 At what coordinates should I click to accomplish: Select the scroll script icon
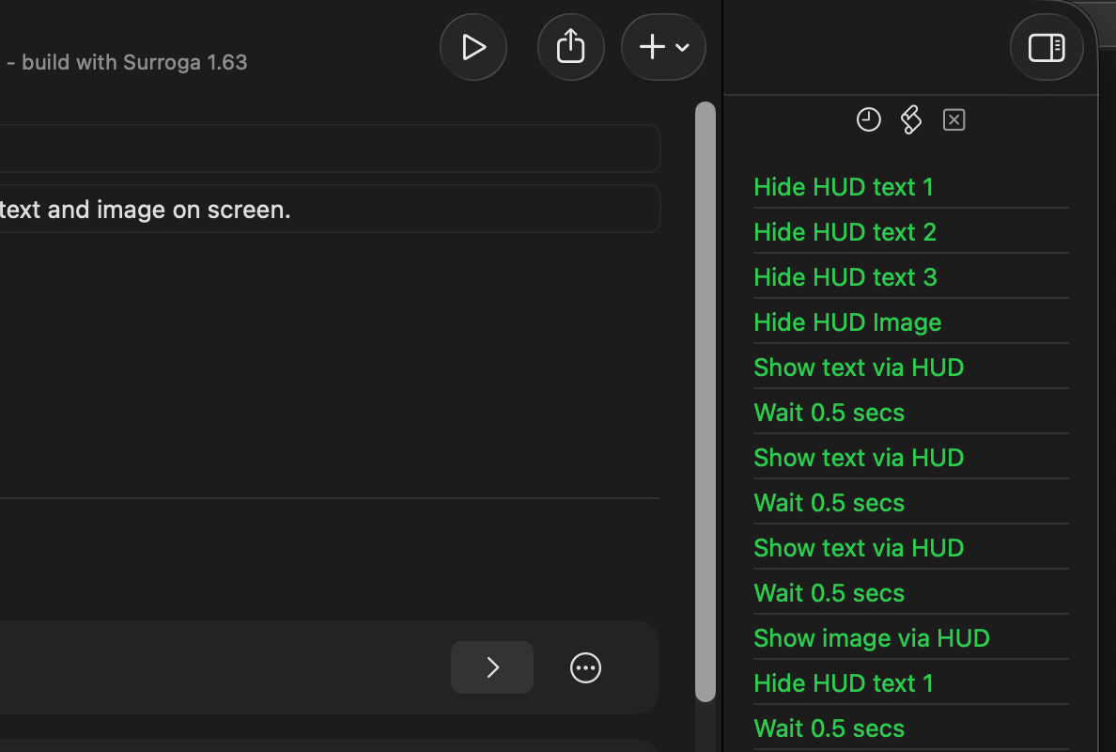910,120
